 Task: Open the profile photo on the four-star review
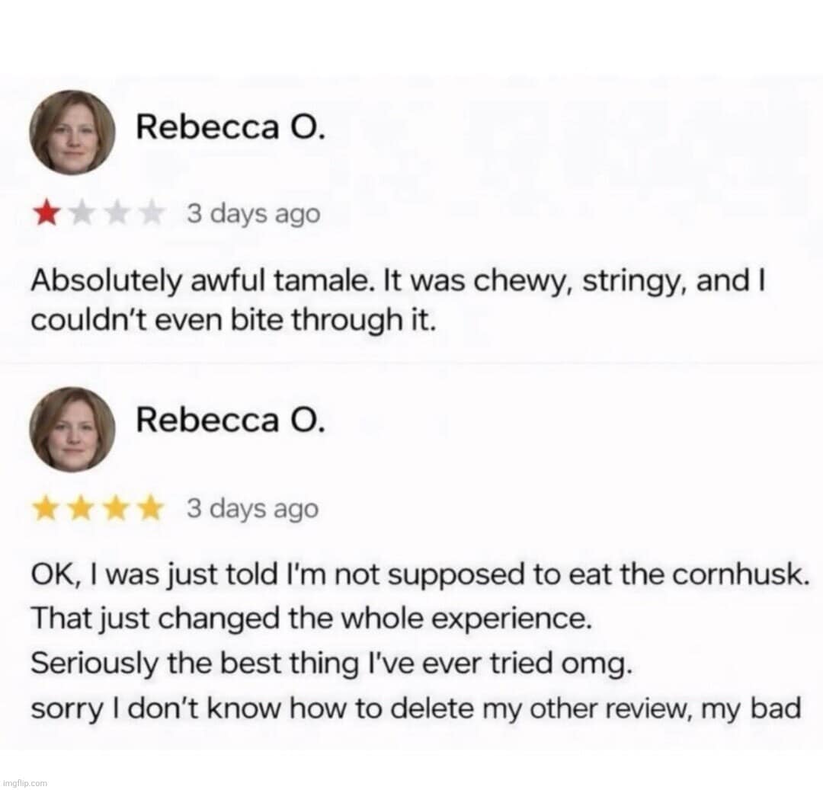[72, 428]
